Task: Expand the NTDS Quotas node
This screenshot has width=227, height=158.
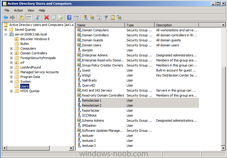Action: click(x=11, y=91)
